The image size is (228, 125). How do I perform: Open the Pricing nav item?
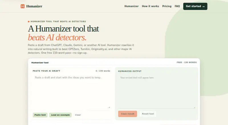(167, 6)
